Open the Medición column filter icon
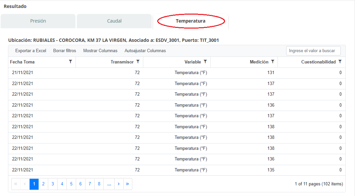This screenshot has height=196, width=355. pyautogui.click(x=273, y=62)
